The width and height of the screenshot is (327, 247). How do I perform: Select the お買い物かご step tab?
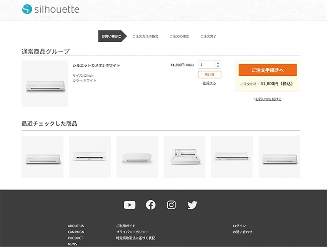112,36
